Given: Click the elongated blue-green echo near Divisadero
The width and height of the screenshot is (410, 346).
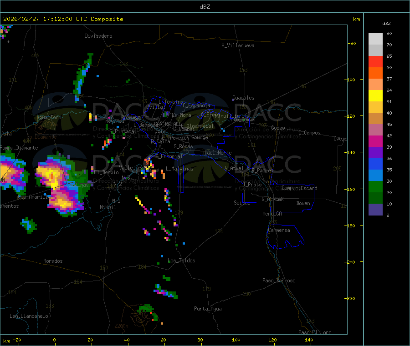Looking at the screenshot, I should click(x=82, y=77).
